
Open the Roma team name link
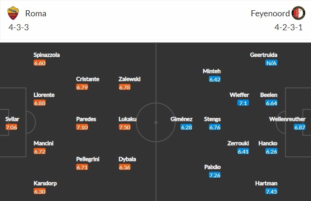(36, 13)
